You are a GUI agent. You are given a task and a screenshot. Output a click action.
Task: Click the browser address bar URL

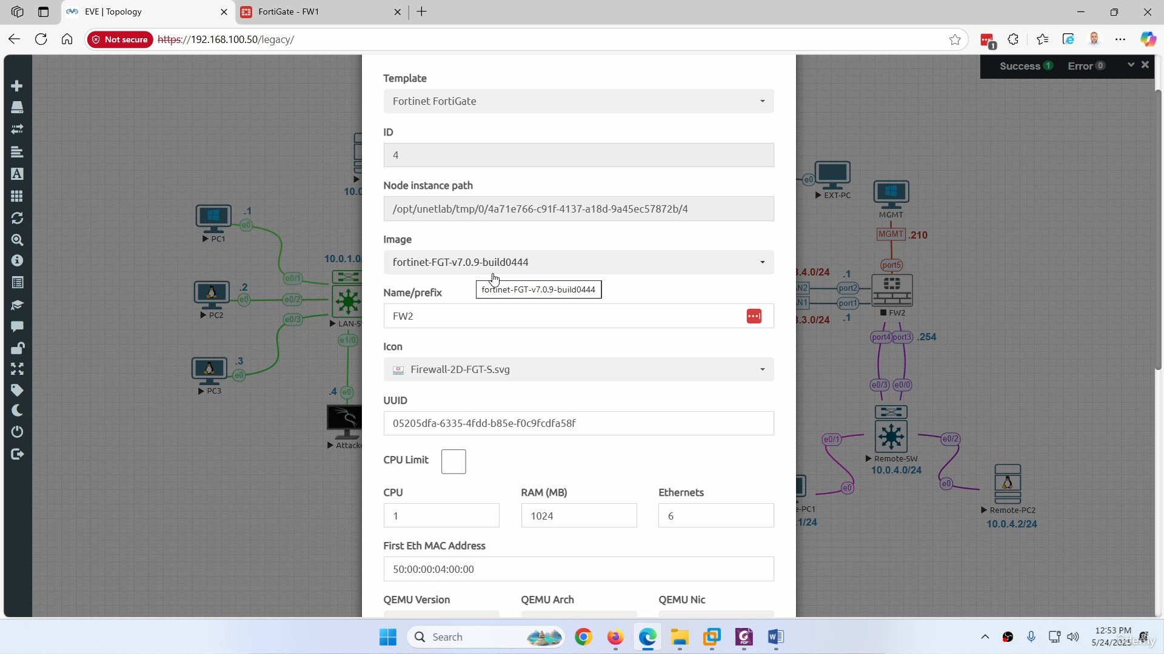pyautogui.click(x=226, y=39)
